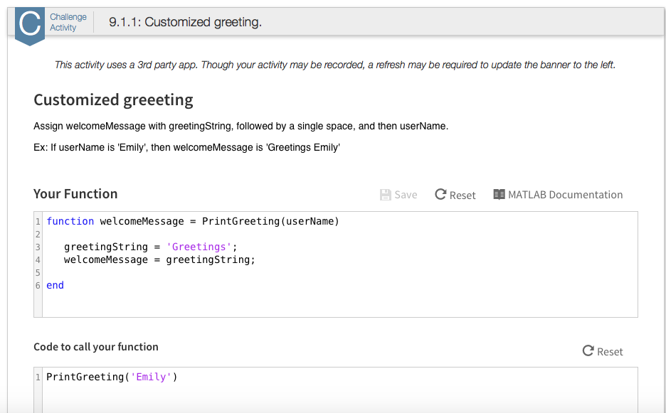Click the Reset circular arrow icon above function editor
Viewport: 666px width, 413px height.
440,194
